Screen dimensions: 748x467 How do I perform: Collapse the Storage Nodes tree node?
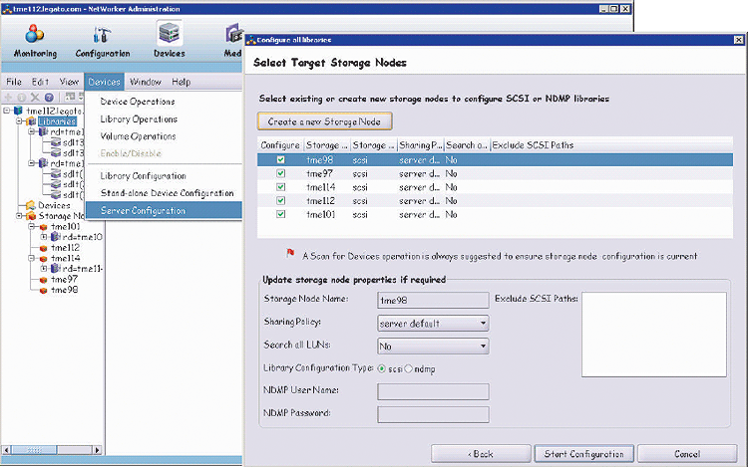click(20, 216)
